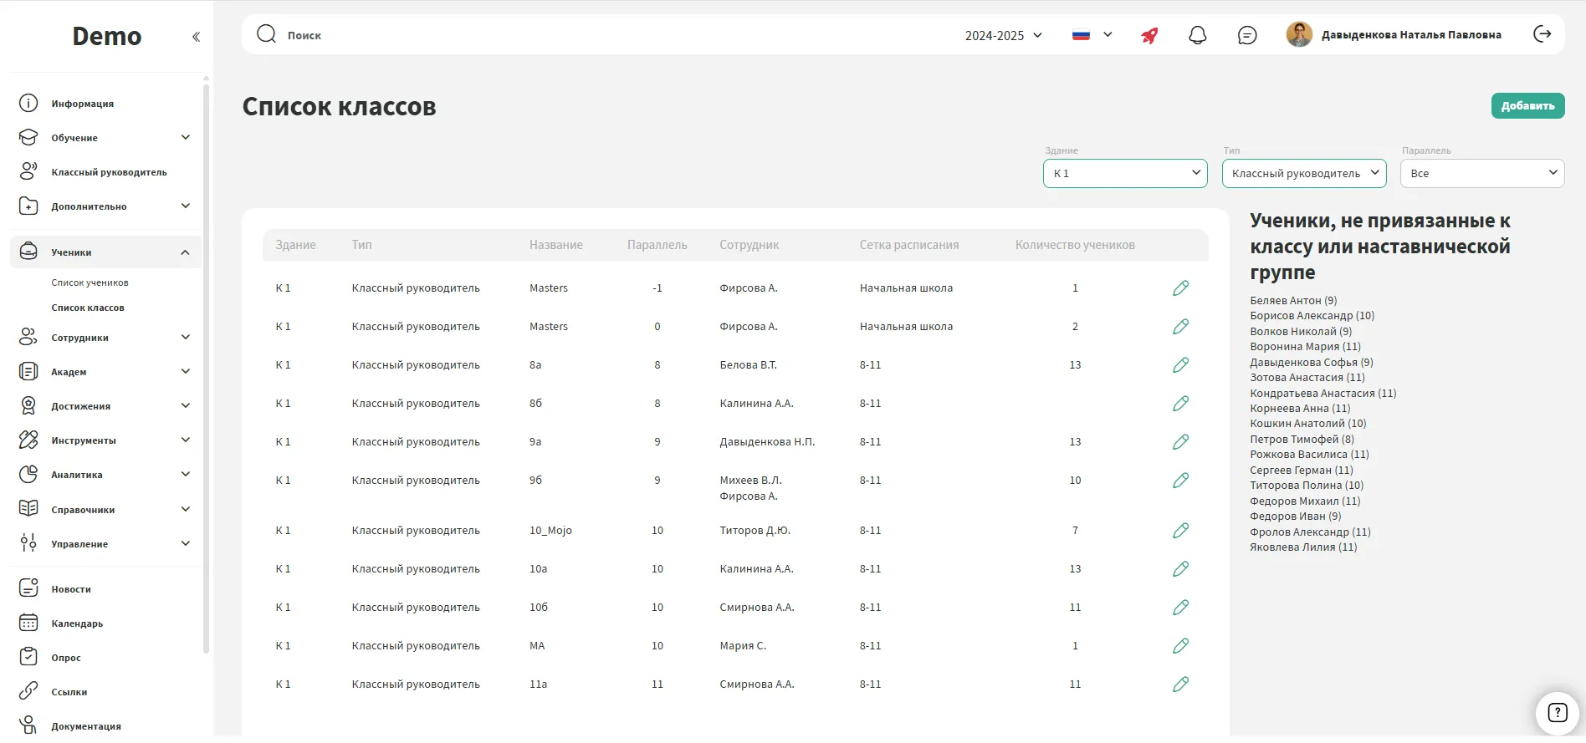Click the logout icon
The image size is (1586, 743).
click(1542, 34)
